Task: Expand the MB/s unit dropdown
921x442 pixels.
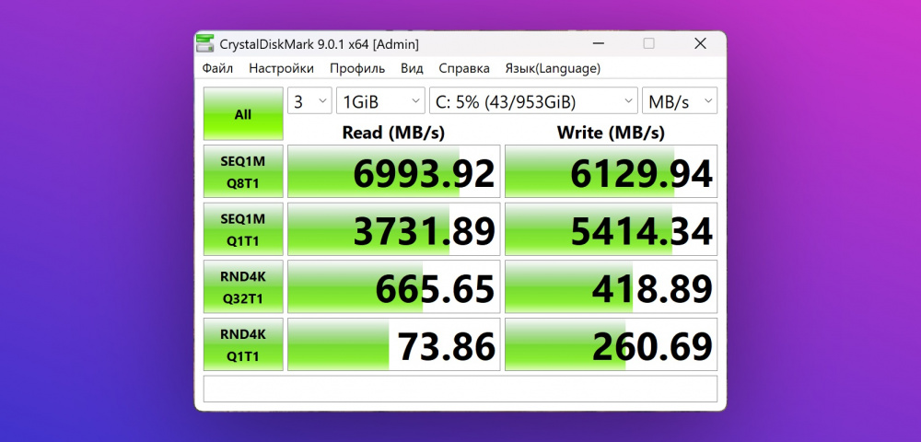Action: [680, 101]
